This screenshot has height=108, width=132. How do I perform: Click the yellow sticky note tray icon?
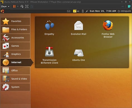[75, 11]
